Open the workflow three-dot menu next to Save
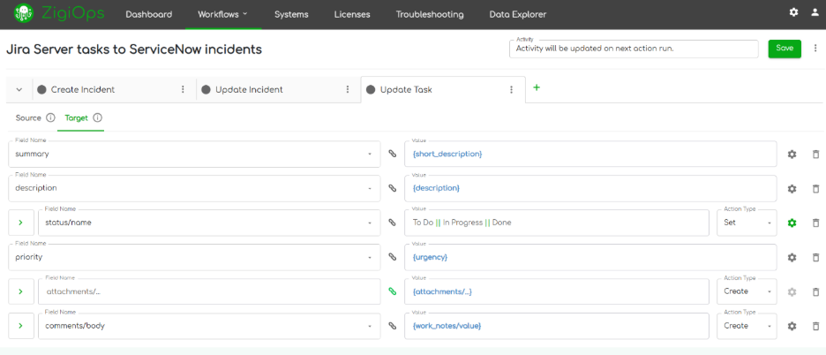 pos(814,48)
